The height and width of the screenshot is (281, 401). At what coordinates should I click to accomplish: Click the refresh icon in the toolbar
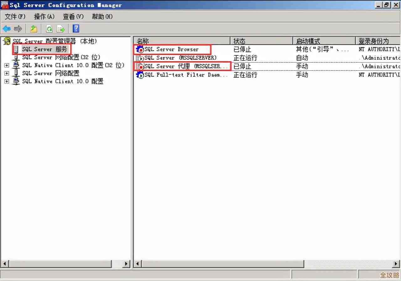49,28
